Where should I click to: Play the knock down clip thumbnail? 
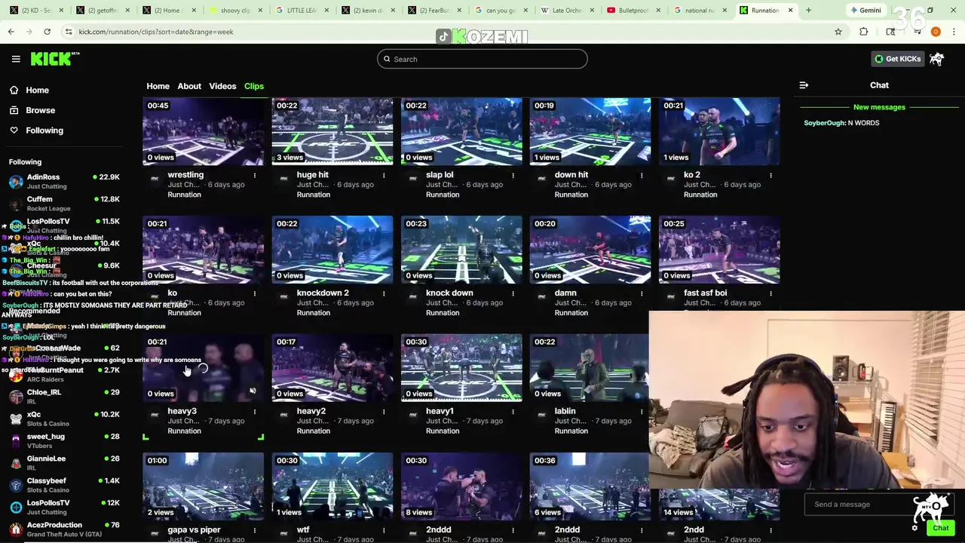click(x=461, y=250)
